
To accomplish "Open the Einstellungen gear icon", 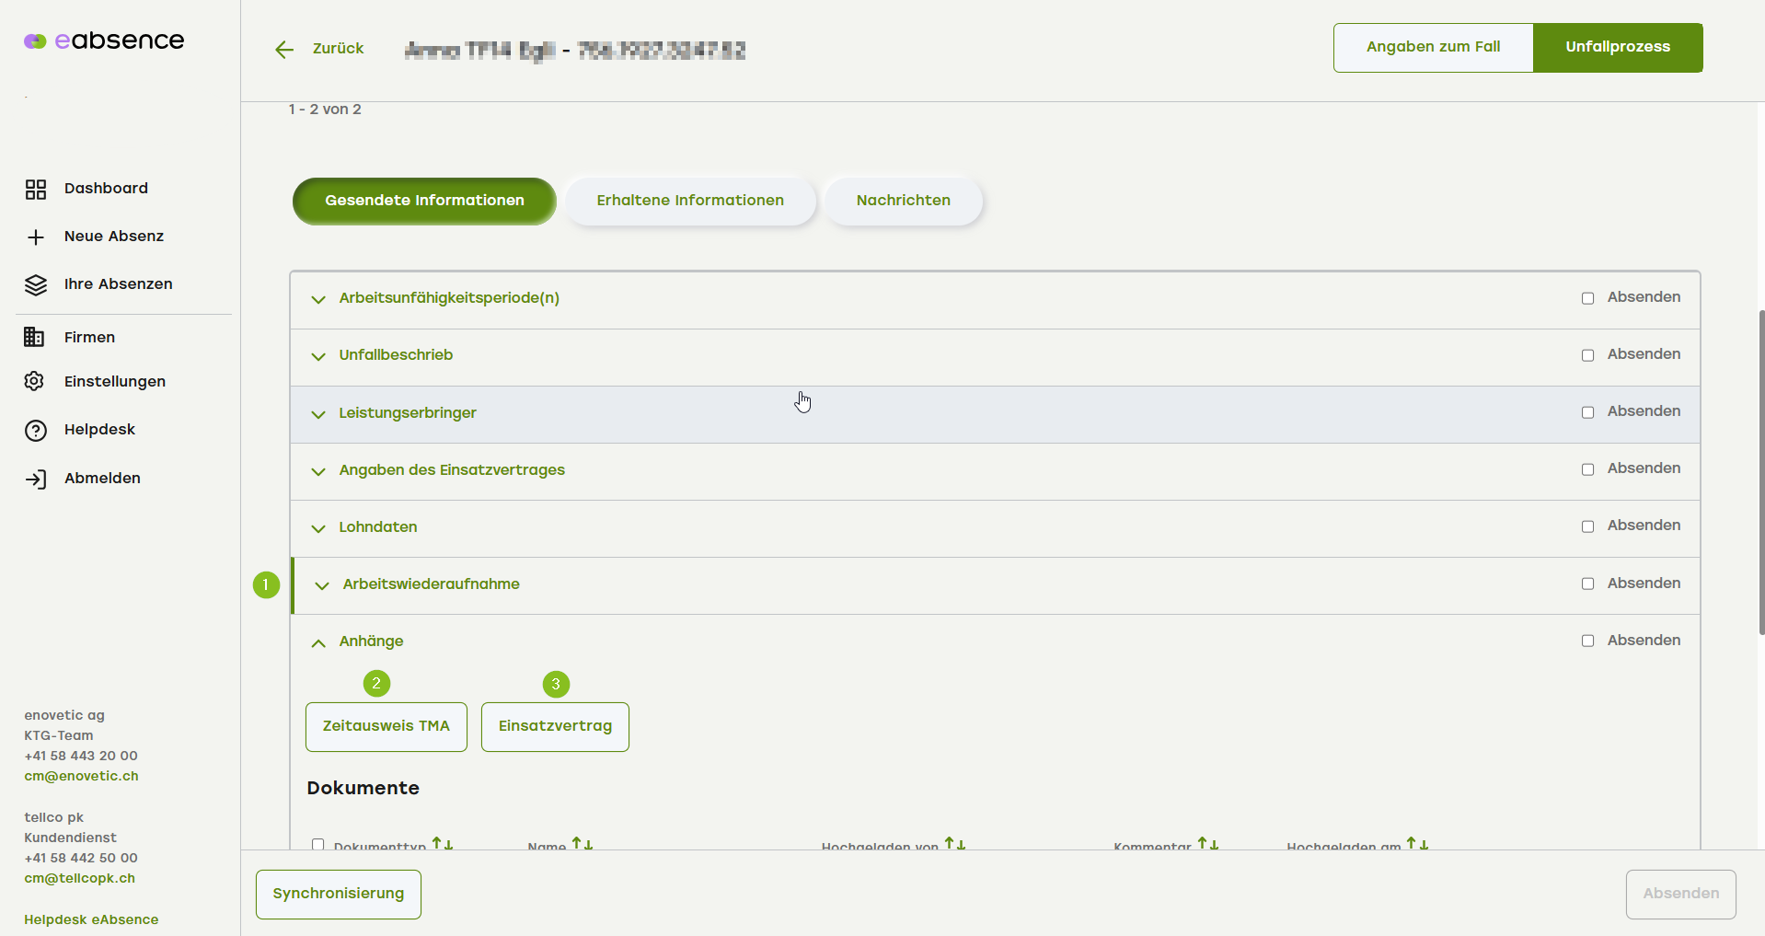I will pos(35,382).
